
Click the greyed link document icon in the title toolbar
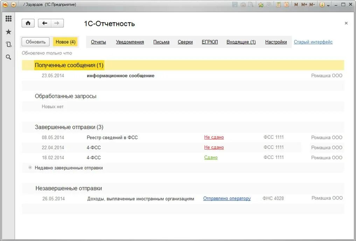click(x=269, y=4)
